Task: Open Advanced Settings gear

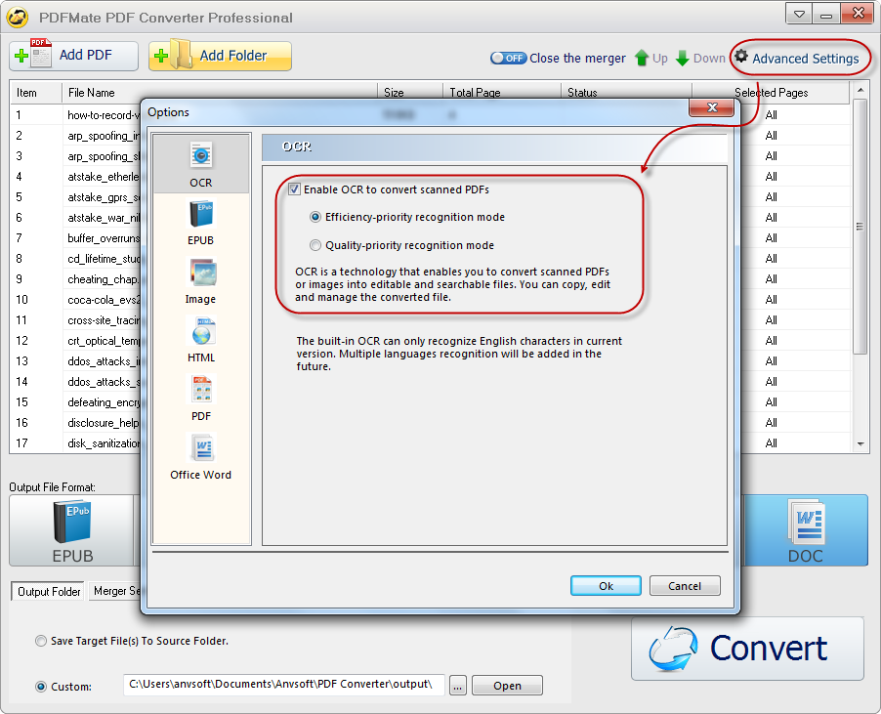Action: [x=797, y=58]
